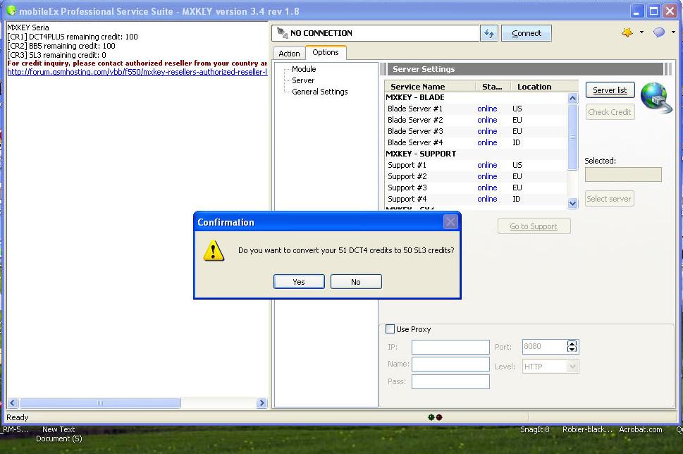Select the Support #2 row
The image size is (683, 454).
476,176
